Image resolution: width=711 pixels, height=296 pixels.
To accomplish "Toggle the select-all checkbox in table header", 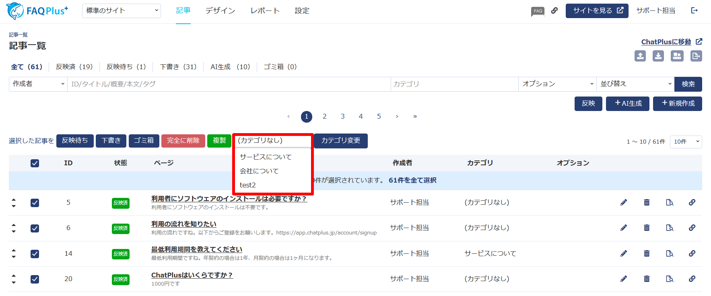I will point(35,163).
